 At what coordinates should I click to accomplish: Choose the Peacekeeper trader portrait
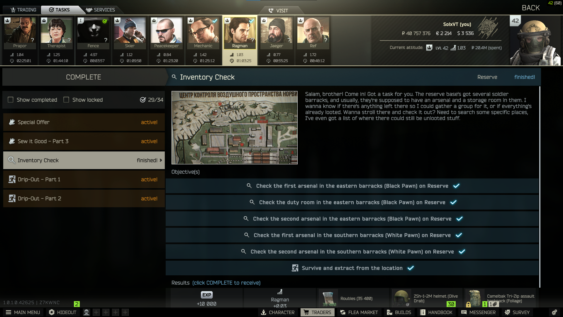click(x=167, y=33)
